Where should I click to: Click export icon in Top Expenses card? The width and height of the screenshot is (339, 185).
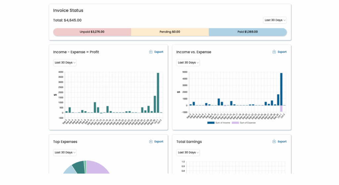pyautogui.click(x=151, y=142)
